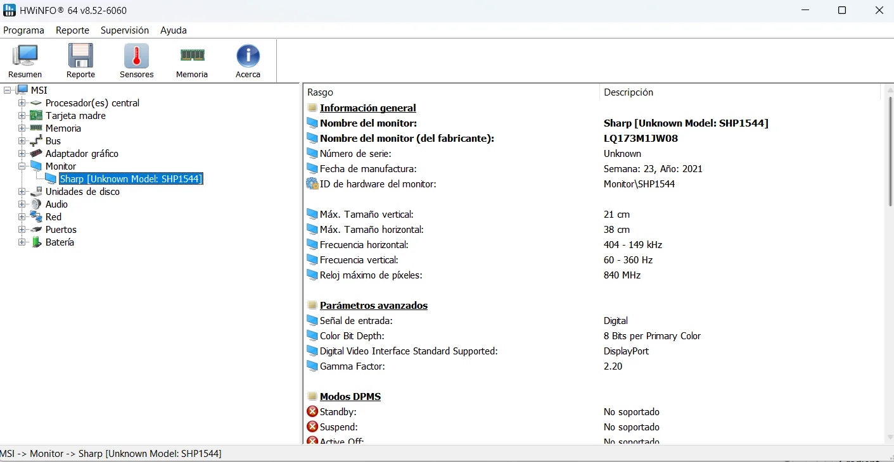Open the Reporte menu
Viewport: 894px width, 462px height.
click(73, 30)
